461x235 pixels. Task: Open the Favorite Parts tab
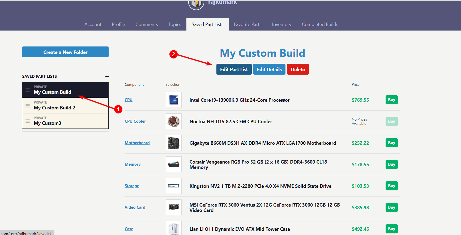pyautogui.click(x=248, y=24)
